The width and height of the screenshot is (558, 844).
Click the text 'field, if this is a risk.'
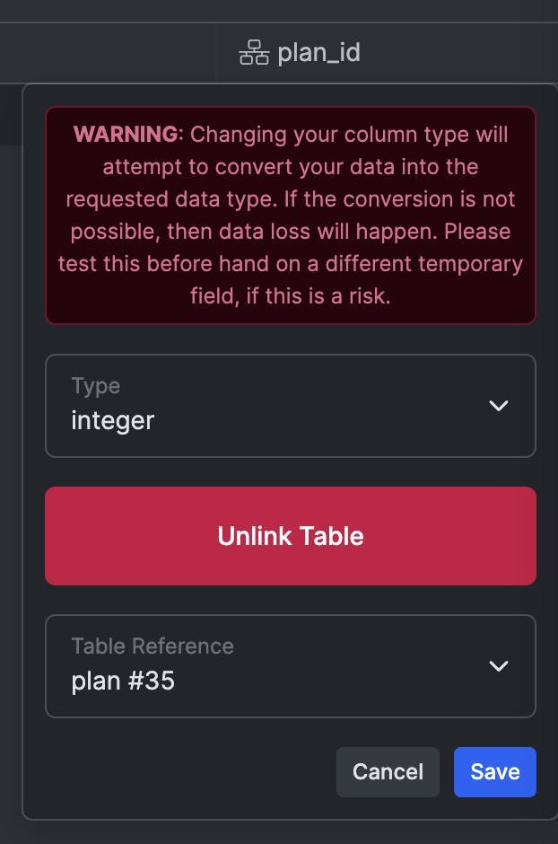pos(291,296)
